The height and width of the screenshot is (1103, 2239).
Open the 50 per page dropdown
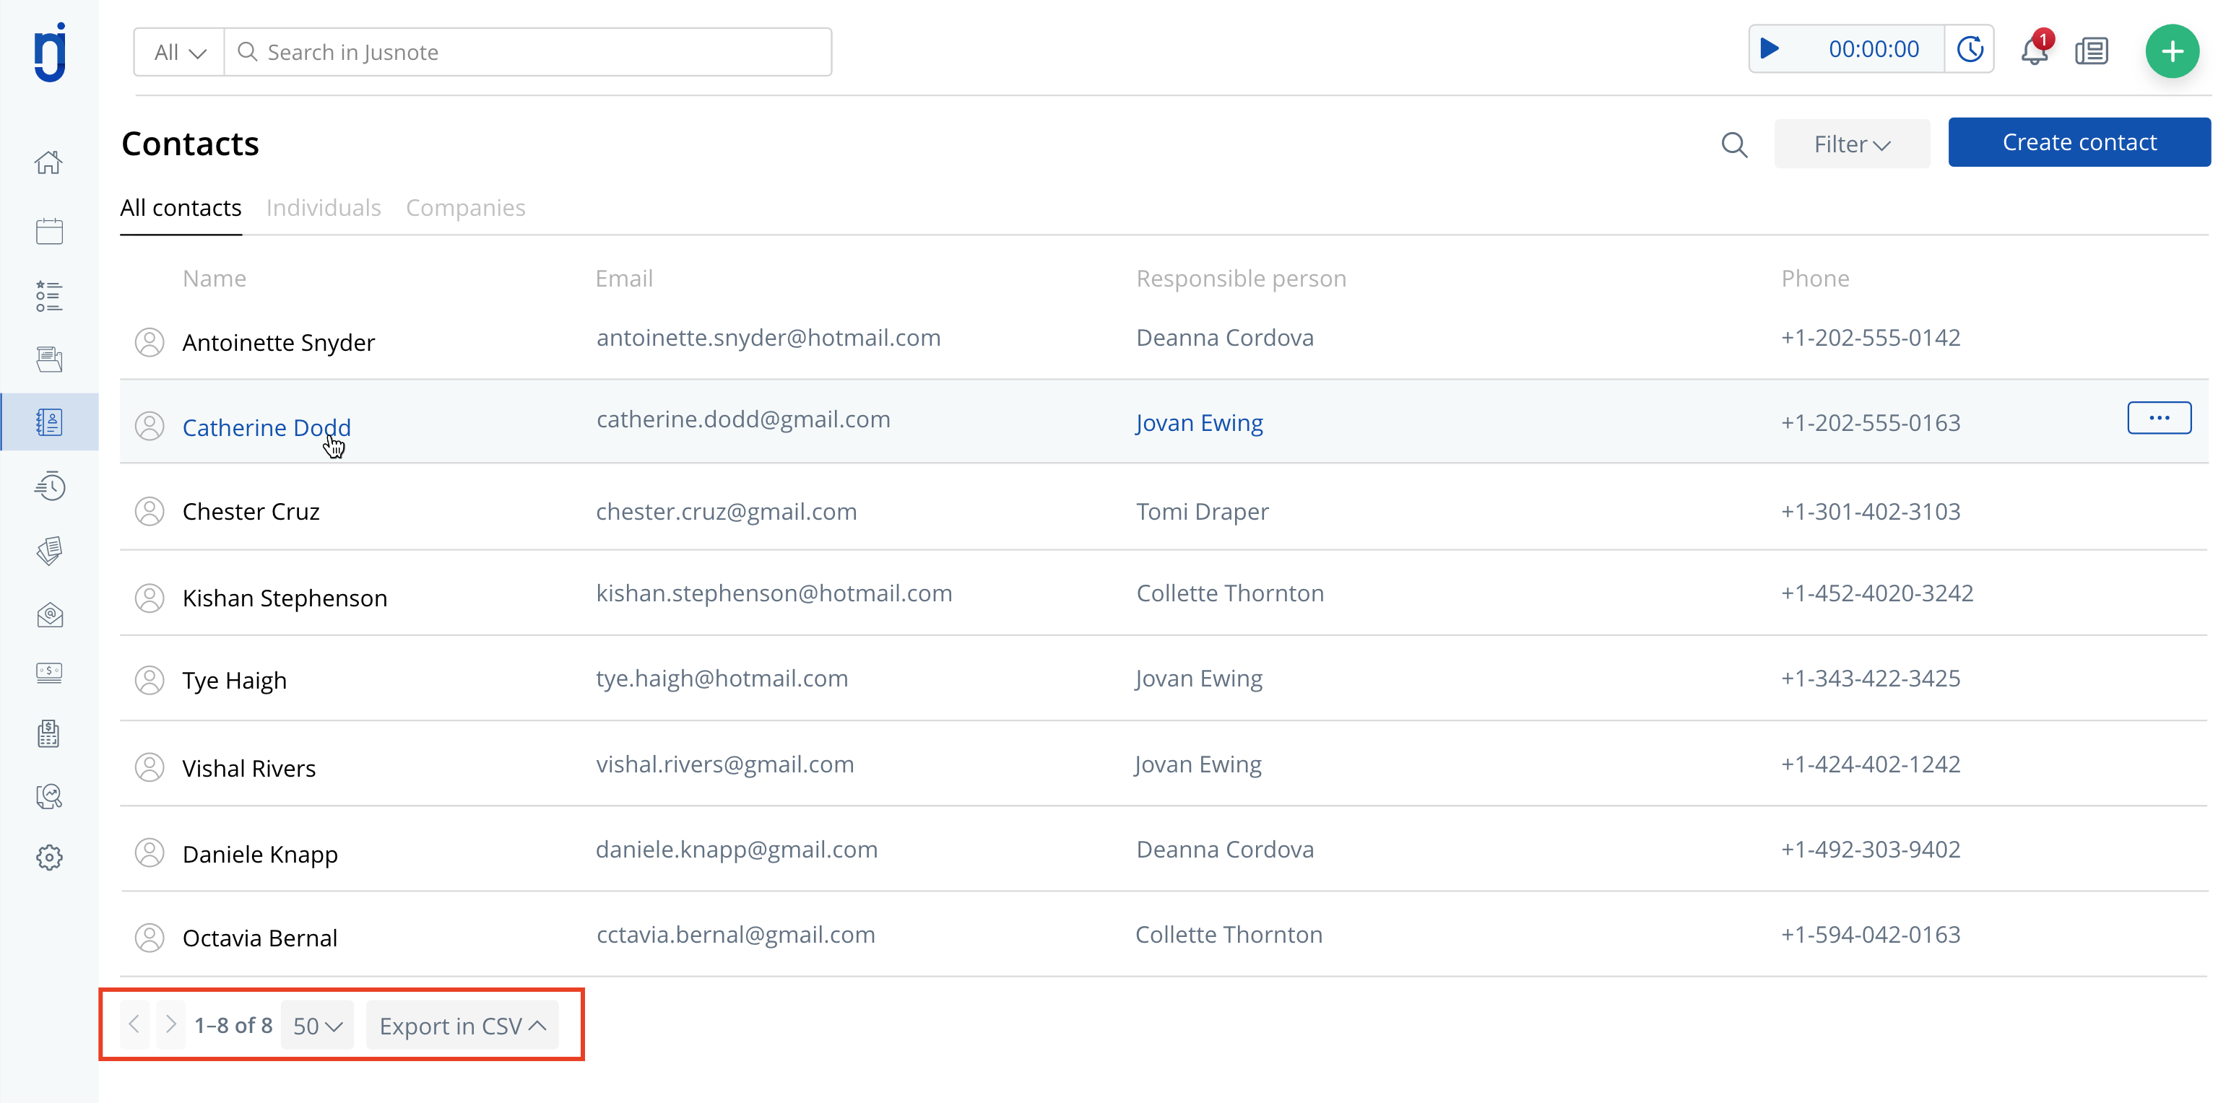(x=317, y=1026)
